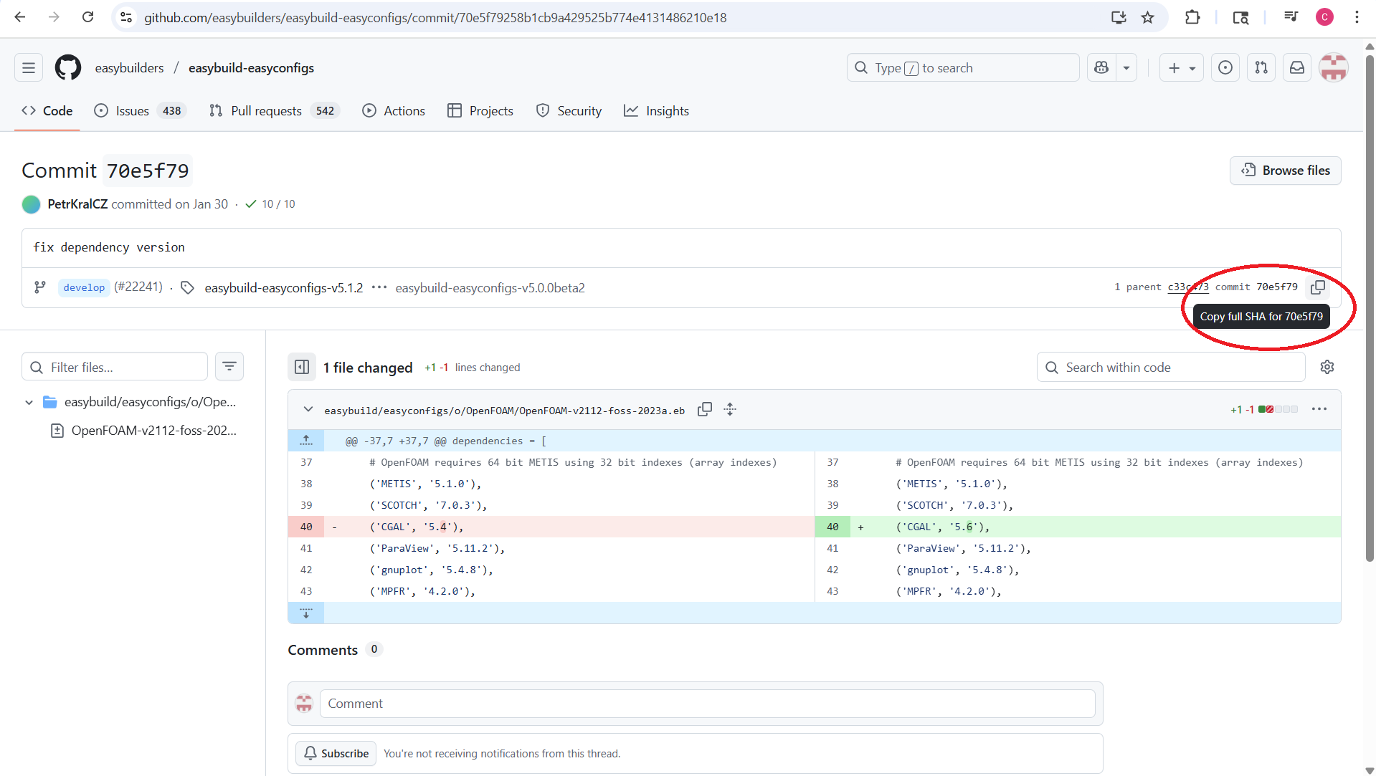The height and width of the screenshot is (776, 1376).
Task: Expand hidden tags via the ellipsis
Action: [x=379, y=287]
